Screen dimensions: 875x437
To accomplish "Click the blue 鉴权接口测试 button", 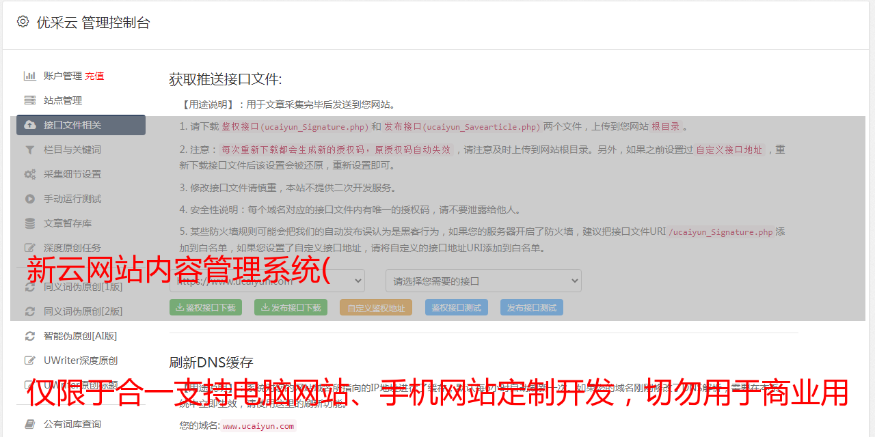I will (457, 307).
